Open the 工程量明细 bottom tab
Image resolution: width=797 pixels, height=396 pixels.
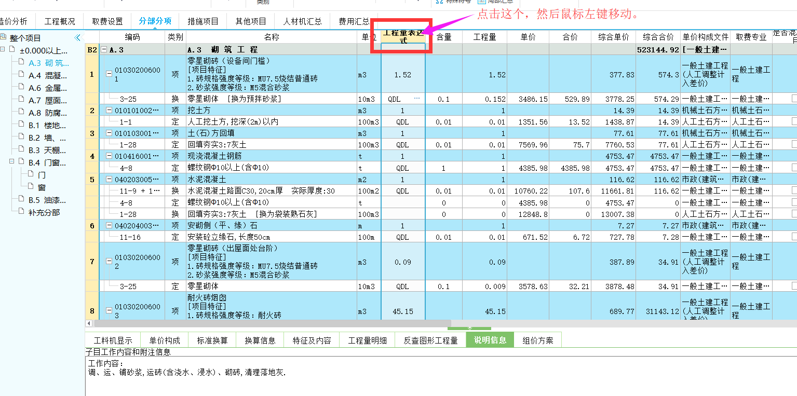[x=367, y=340]
